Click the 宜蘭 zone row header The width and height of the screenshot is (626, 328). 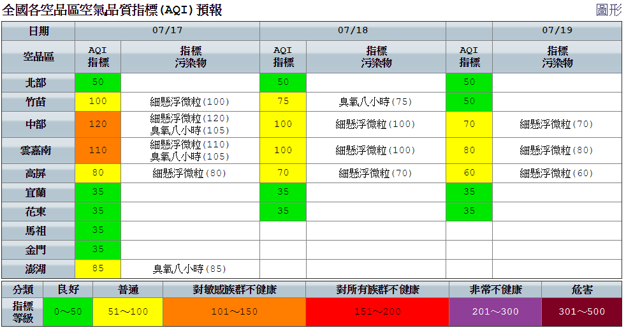[38, 193]
